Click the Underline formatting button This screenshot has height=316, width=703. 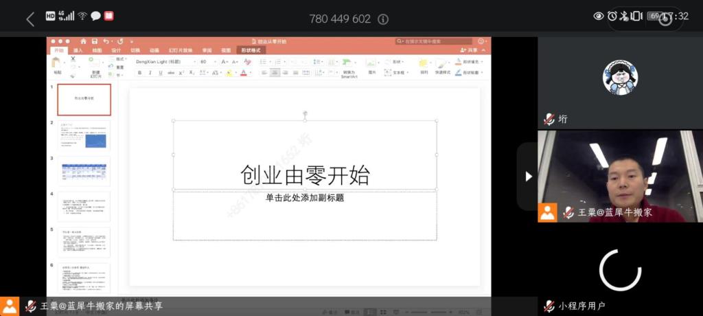[161, 73]
